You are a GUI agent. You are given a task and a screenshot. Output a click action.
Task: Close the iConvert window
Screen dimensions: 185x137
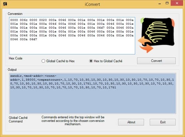pyautogui.click(x=177, y=3)
